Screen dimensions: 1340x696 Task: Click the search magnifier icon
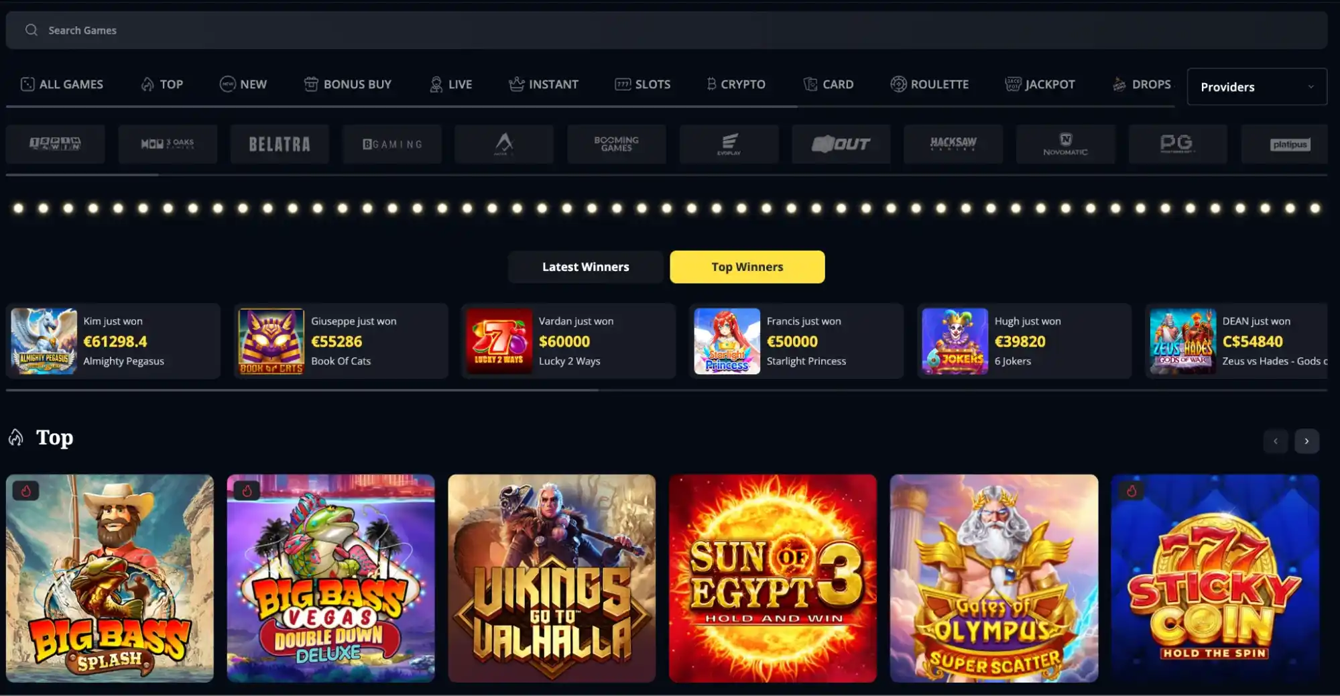click(x=31, y=30)
